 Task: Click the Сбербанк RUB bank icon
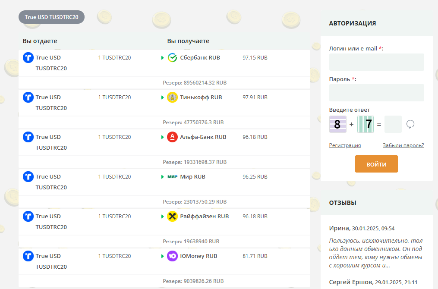[171, 57]
